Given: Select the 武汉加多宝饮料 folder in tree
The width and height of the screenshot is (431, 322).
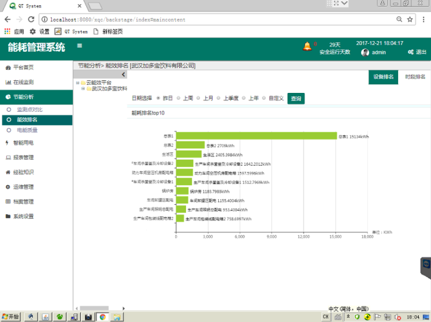Looking at the screenshot, I should [x=106, y=88].
